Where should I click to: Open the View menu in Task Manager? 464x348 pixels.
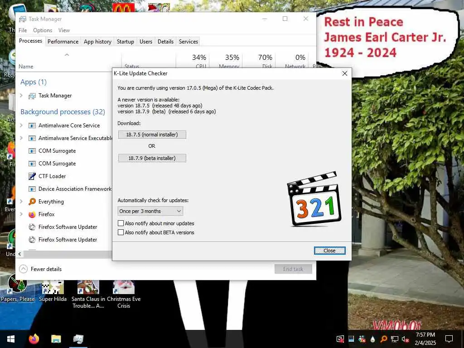[64, 30]
